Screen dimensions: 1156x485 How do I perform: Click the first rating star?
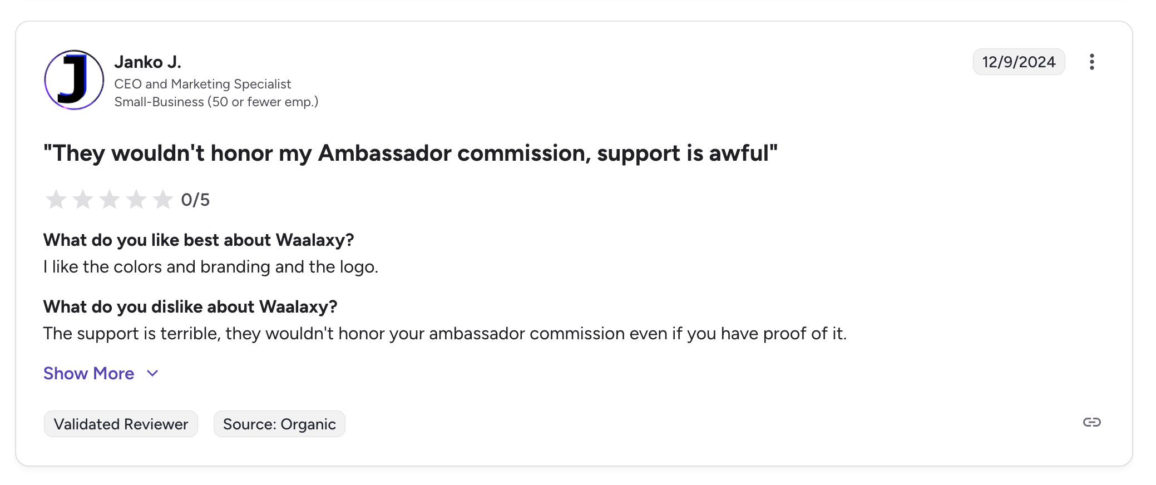coord(56,200)
